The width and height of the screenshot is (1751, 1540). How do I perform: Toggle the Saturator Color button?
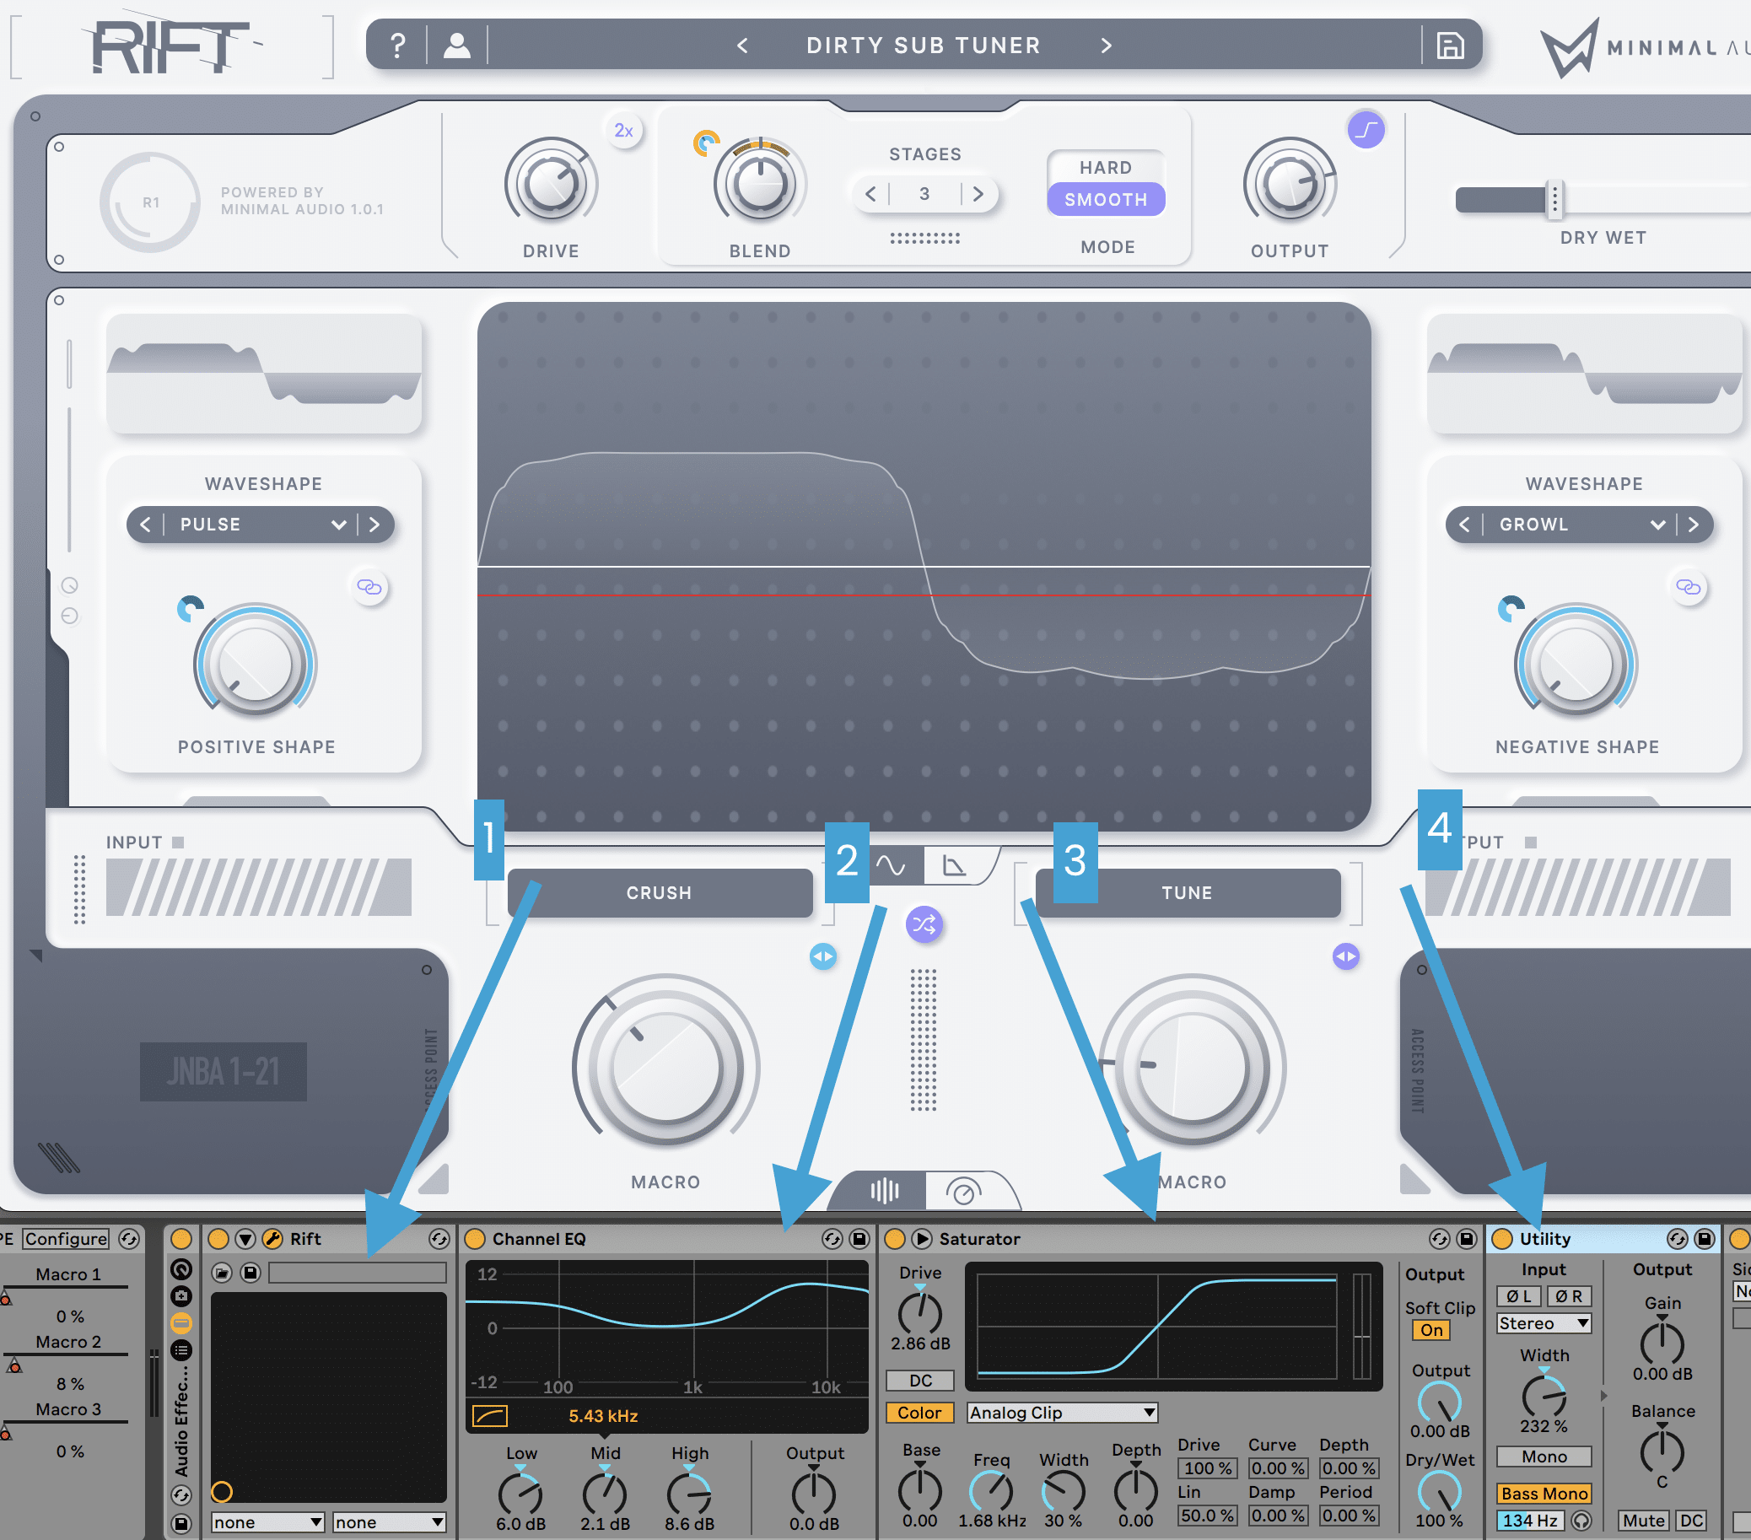click(920, 1413)
